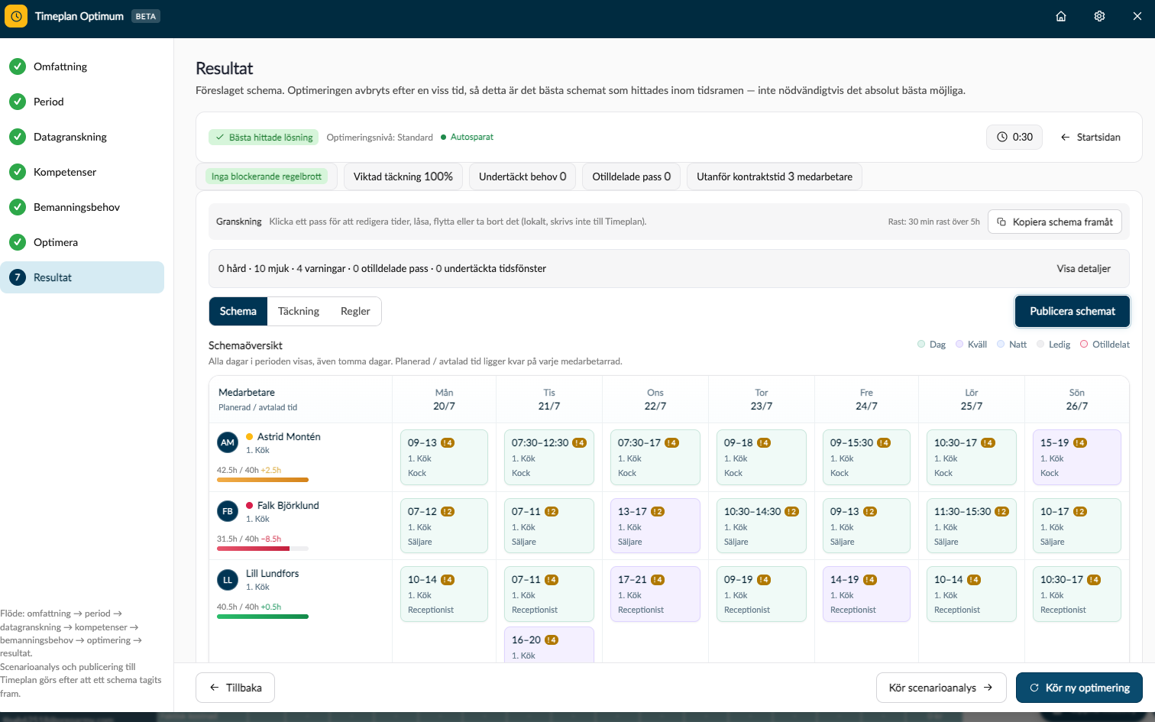This screenshot has width=1155, height=722.
Task: Open Astrid's Sunday 15–19 Kock shift
Action: pyautogui.click(x=1077, y=457)
